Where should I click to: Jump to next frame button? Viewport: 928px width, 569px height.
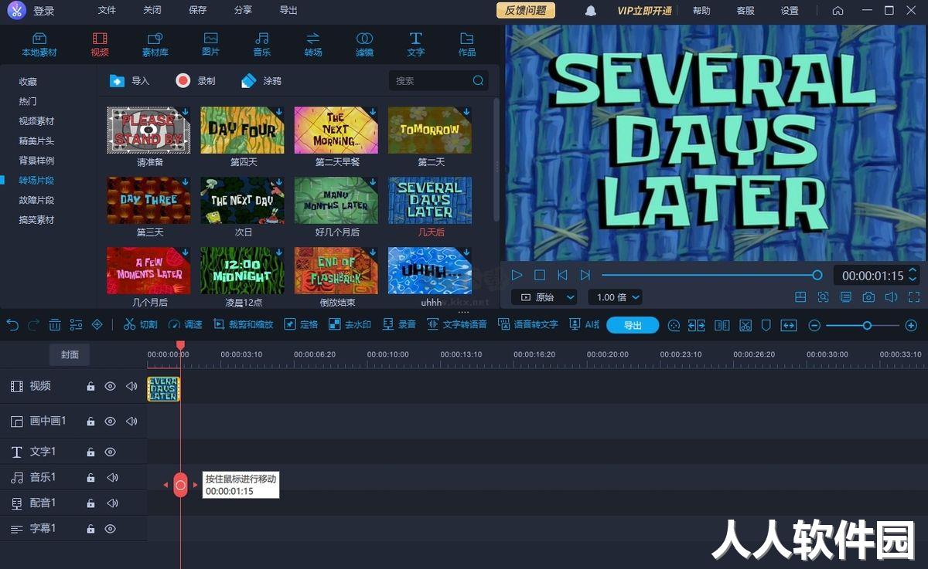585,275
